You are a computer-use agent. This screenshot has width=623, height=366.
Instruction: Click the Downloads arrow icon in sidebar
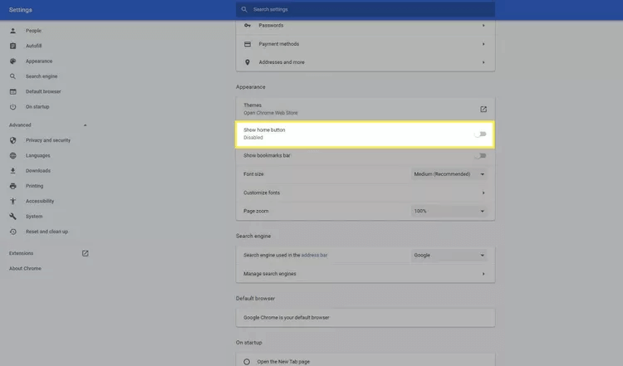coord(12,171)
